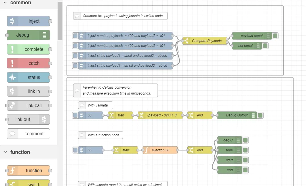Select the Compare Payloads switch node
The image size is (306, 186).
coord(206,41)
